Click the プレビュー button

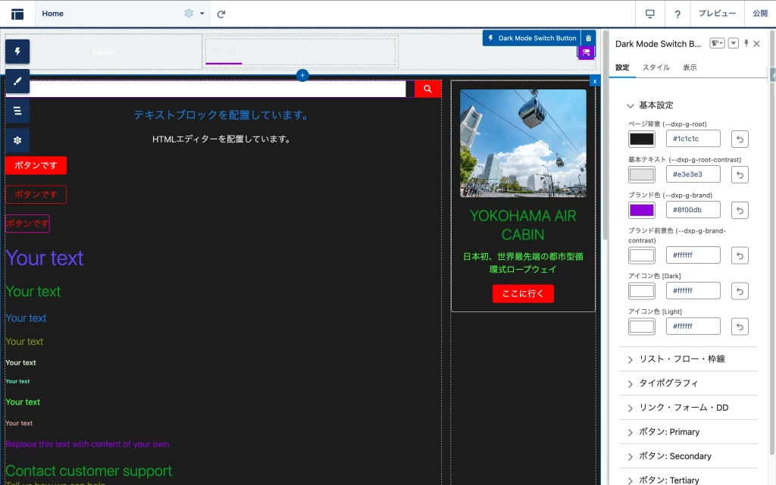pos(717,14)
